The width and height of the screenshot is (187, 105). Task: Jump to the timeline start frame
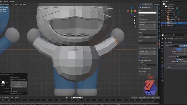[x=71, y=97]
